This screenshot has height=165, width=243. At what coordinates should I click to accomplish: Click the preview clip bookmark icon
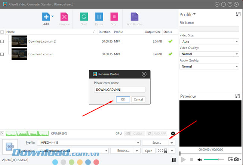230,159
